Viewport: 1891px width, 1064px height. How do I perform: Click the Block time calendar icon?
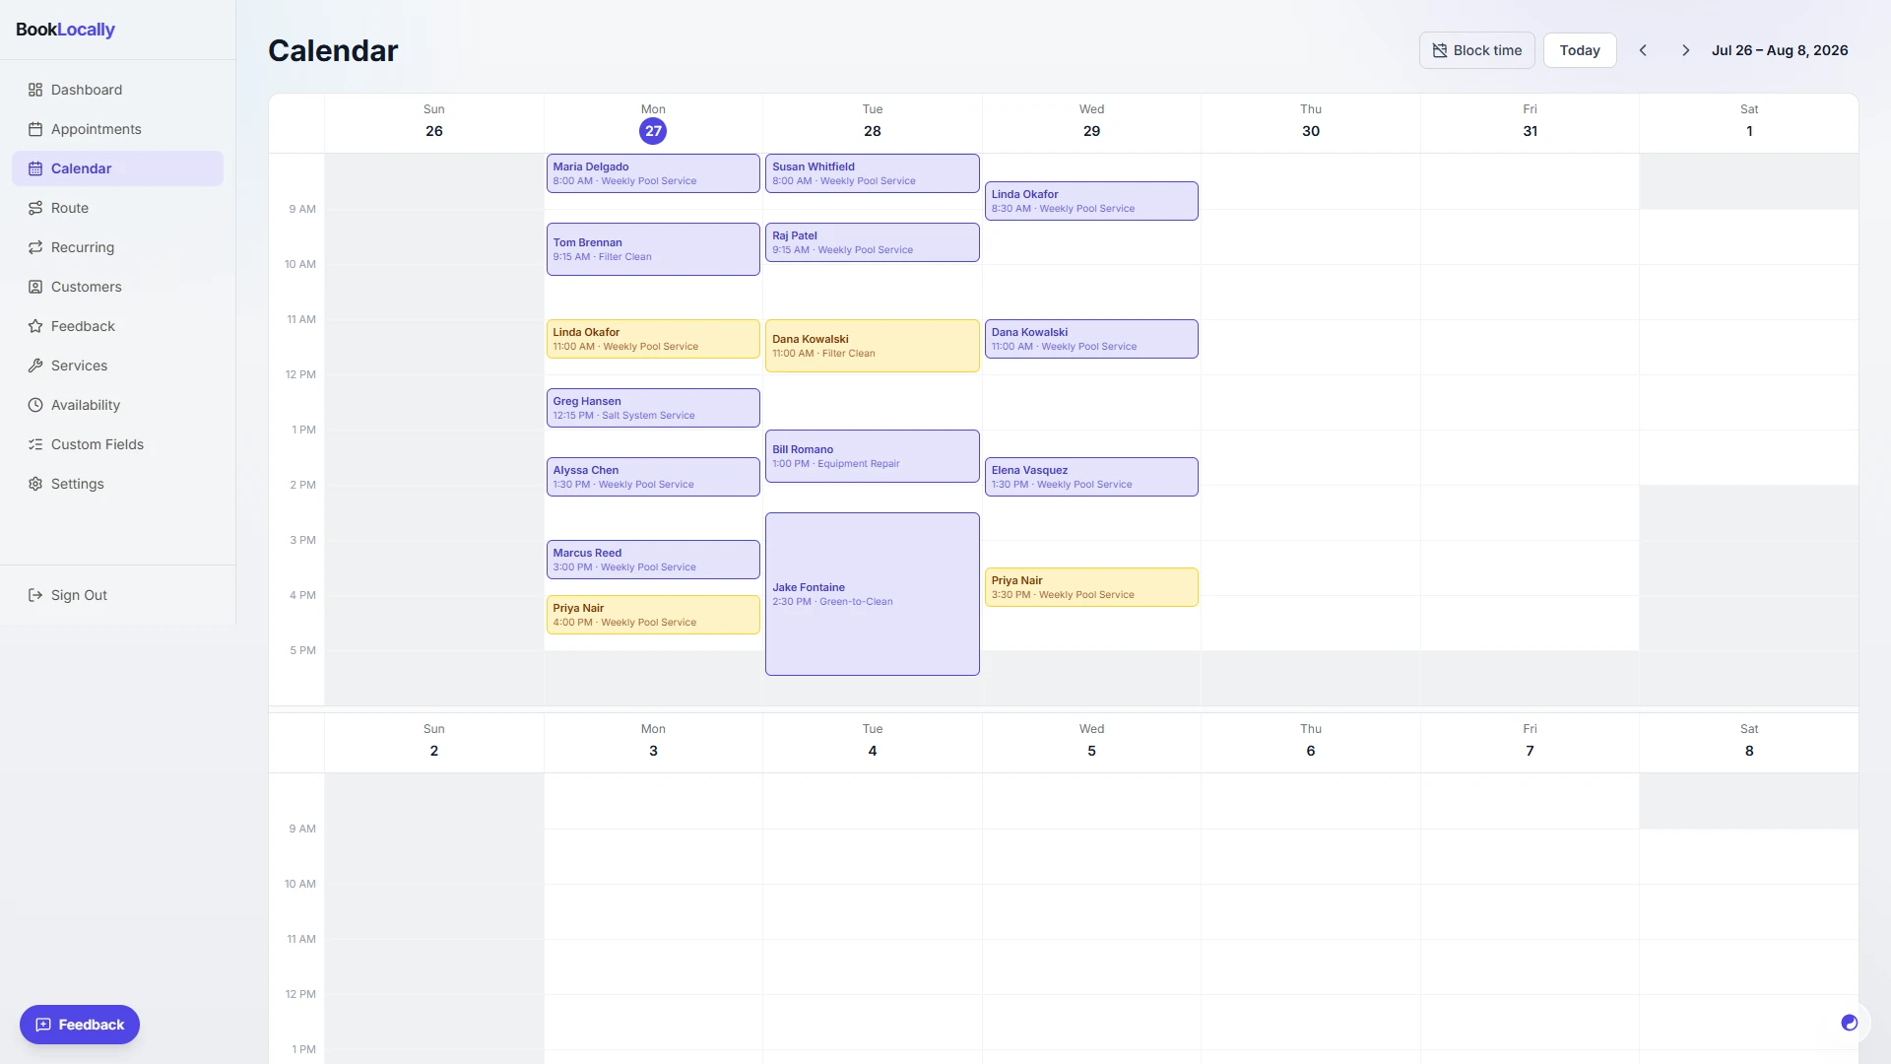1440,50
